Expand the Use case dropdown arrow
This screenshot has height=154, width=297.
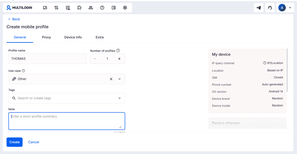(x=119, y=79)
